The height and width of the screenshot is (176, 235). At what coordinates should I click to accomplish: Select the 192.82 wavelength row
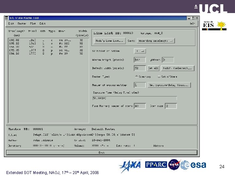point(49,40)
